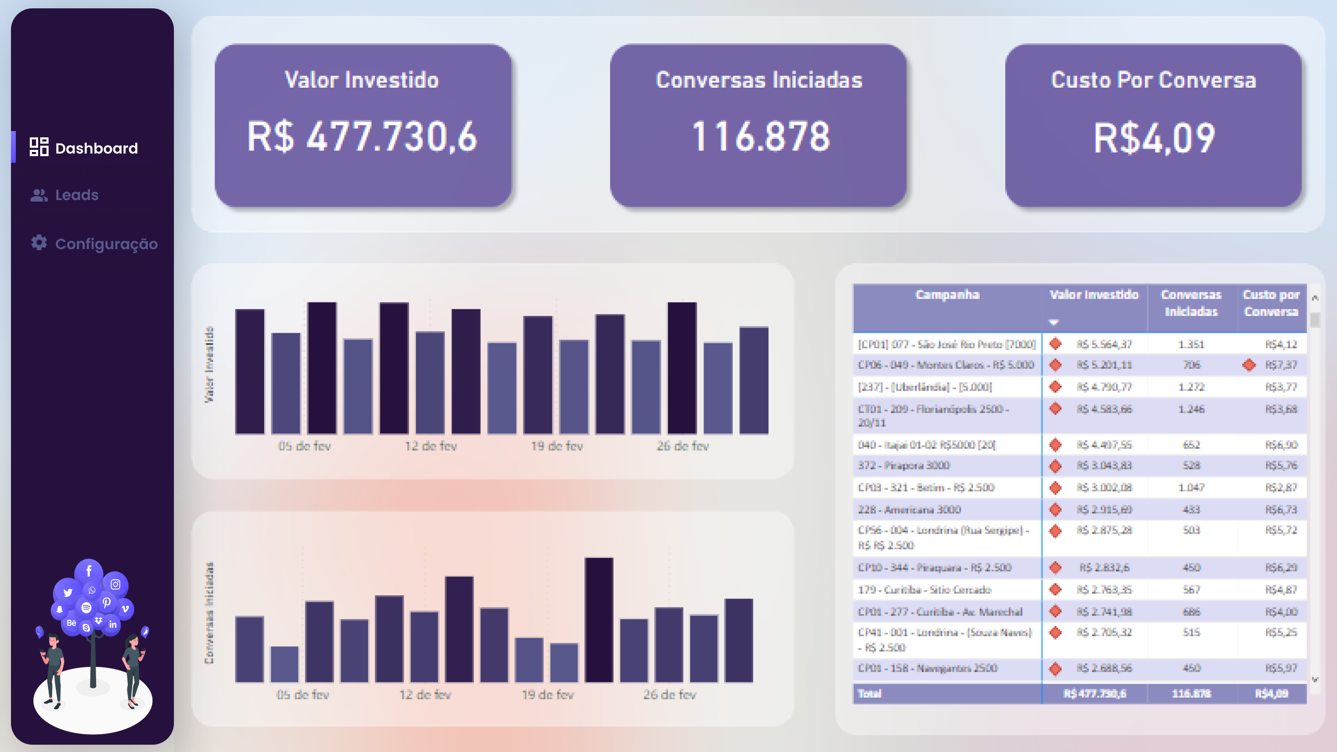Click the Instagram icon in sidebar illustration

(115, 584)
